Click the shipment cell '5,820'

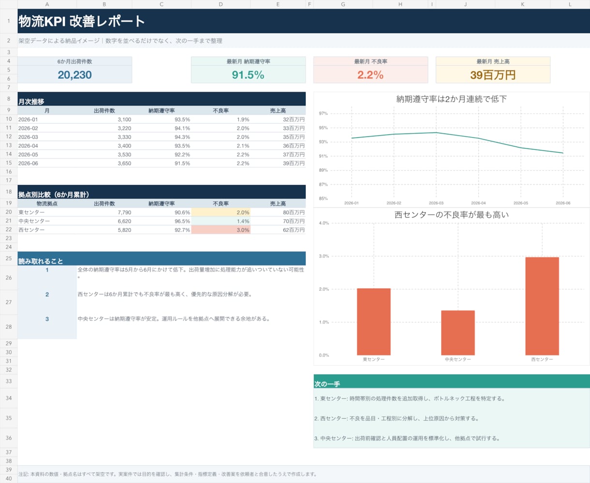pos(104,230)
